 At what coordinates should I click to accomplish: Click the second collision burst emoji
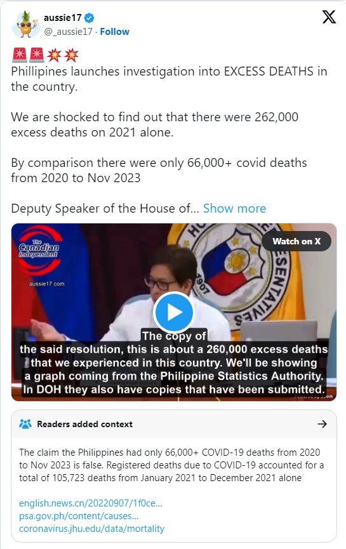tap(72, 55)
